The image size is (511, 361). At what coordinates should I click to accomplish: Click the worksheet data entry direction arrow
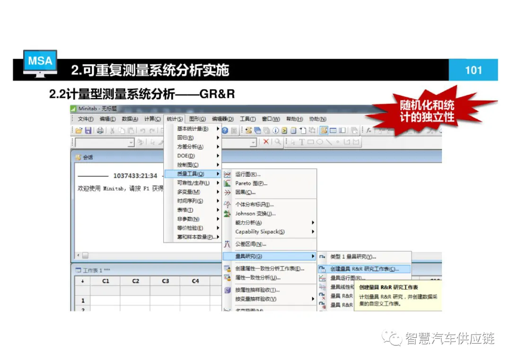tap(82, 281)
